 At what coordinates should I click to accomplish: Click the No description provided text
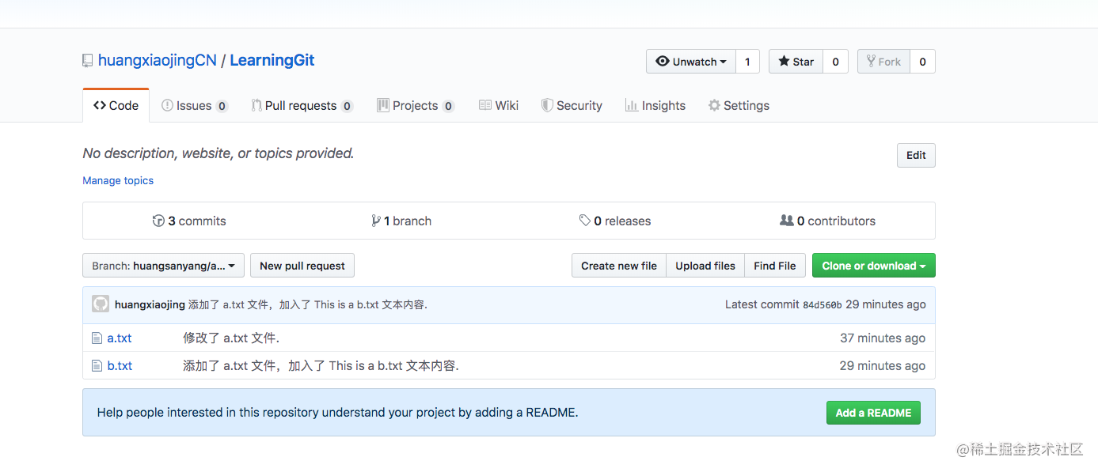[218, 153]
